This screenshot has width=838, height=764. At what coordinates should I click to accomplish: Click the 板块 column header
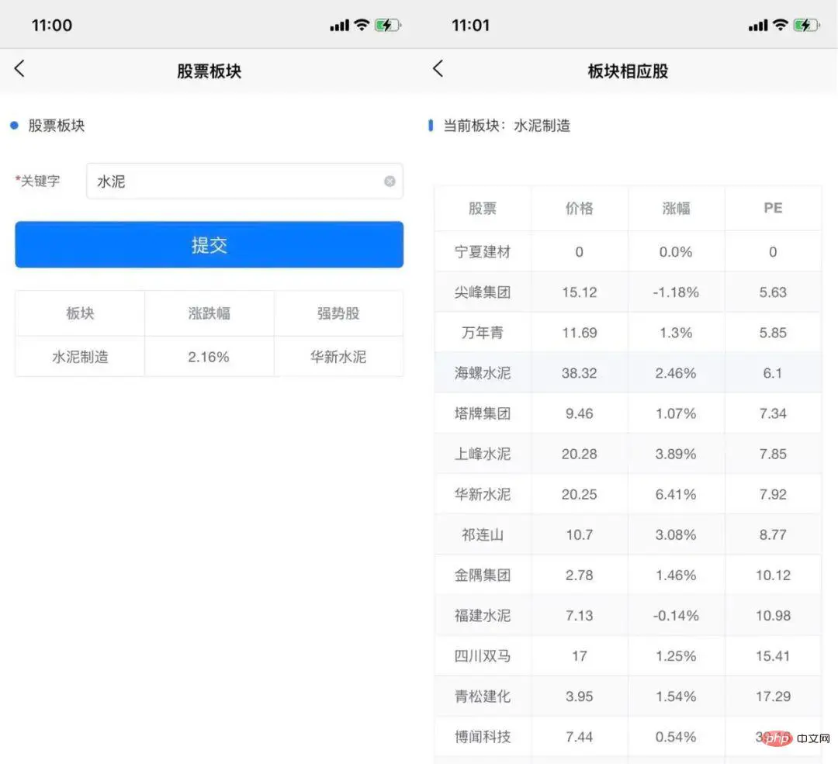[80, 313]
